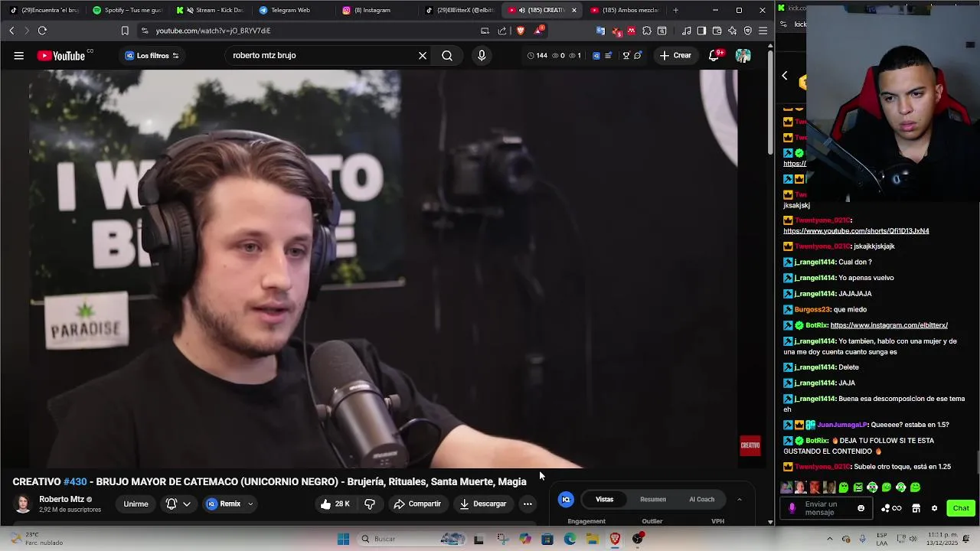Viewport: 980px width, 551px height.
Task: Open the Los filtros button
Action: 152,55
